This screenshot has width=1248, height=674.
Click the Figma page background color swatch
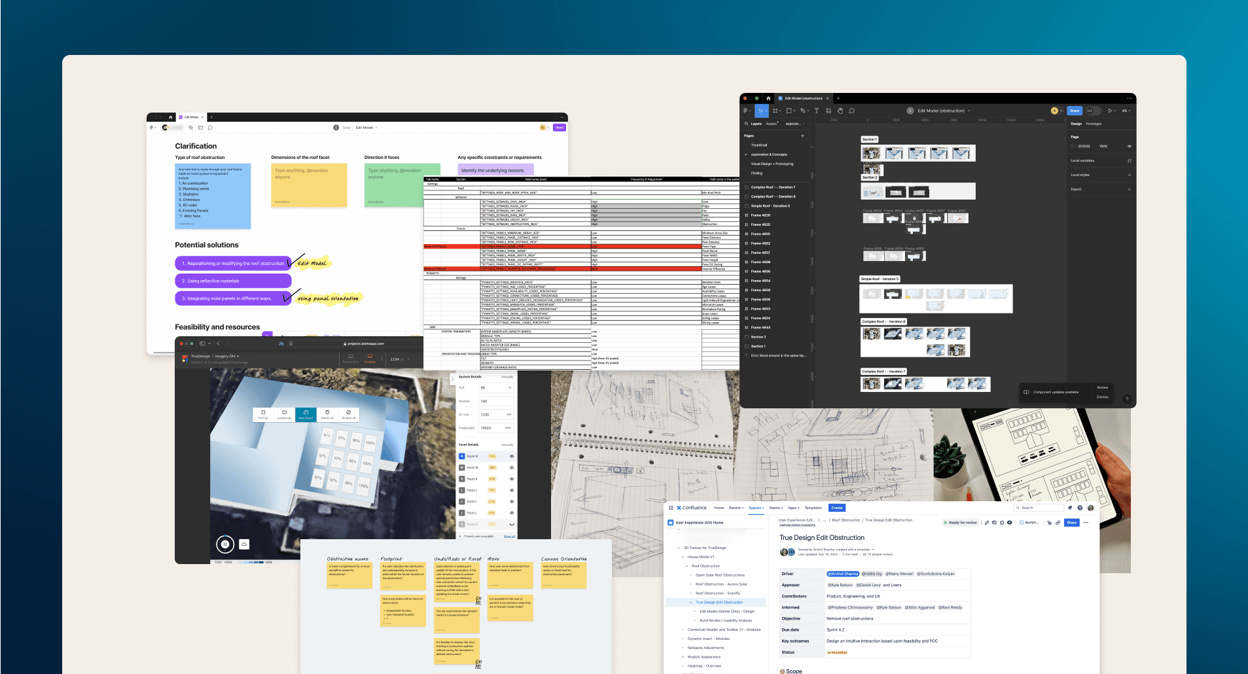pyautogui.click(x=1073, y=146)
